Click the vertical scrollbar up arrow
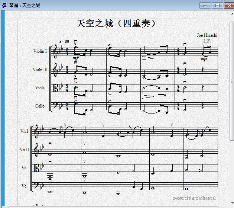 click(x=232, y=14)
